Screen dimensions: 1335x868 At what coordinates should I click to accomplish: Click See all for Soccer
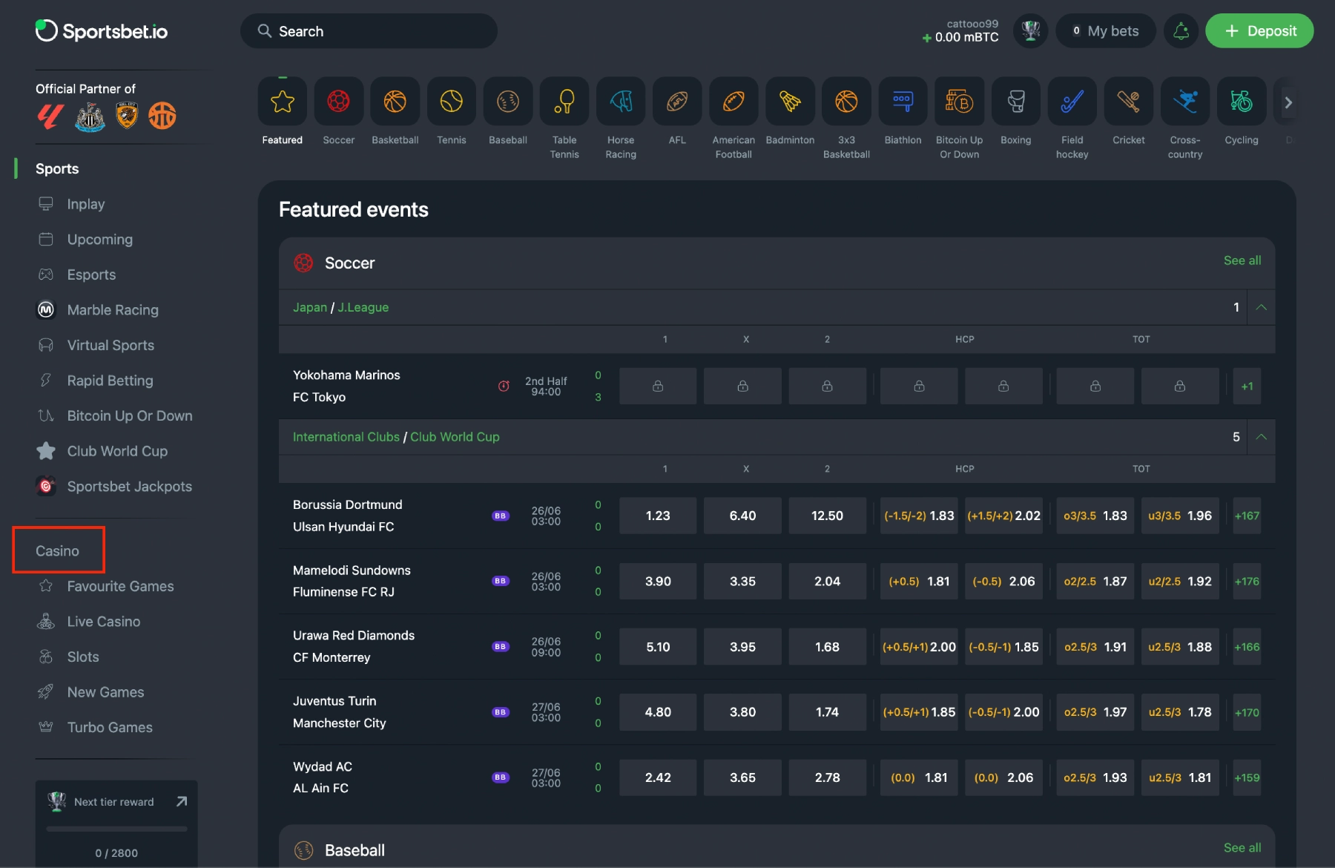point(1242,260)
